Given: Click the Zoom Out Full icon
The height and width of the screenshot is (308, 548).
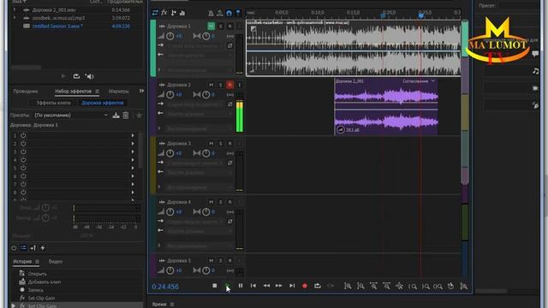Looking at the screenshot, I should click(399, 286).
